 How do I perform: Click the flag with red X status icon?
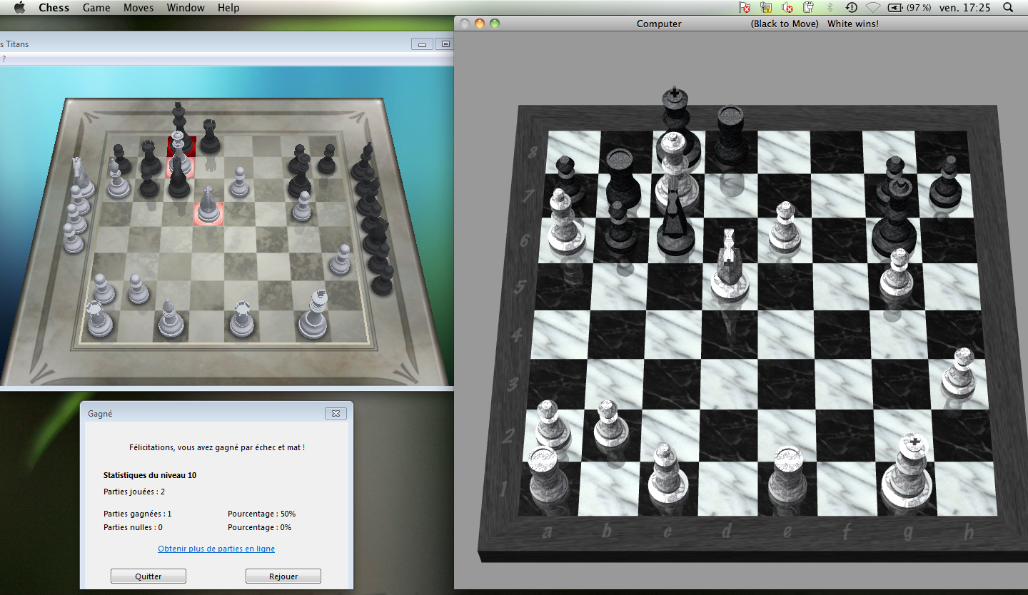click(745, 8)
